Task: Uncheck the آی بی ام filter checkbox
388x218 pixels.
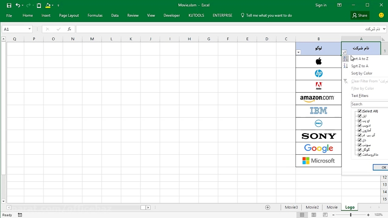Action: tap(360, 135)
